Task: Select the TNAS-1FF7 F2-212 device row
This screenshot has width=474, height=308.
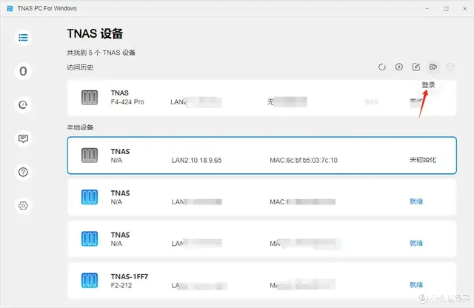Action: [262, 280]
